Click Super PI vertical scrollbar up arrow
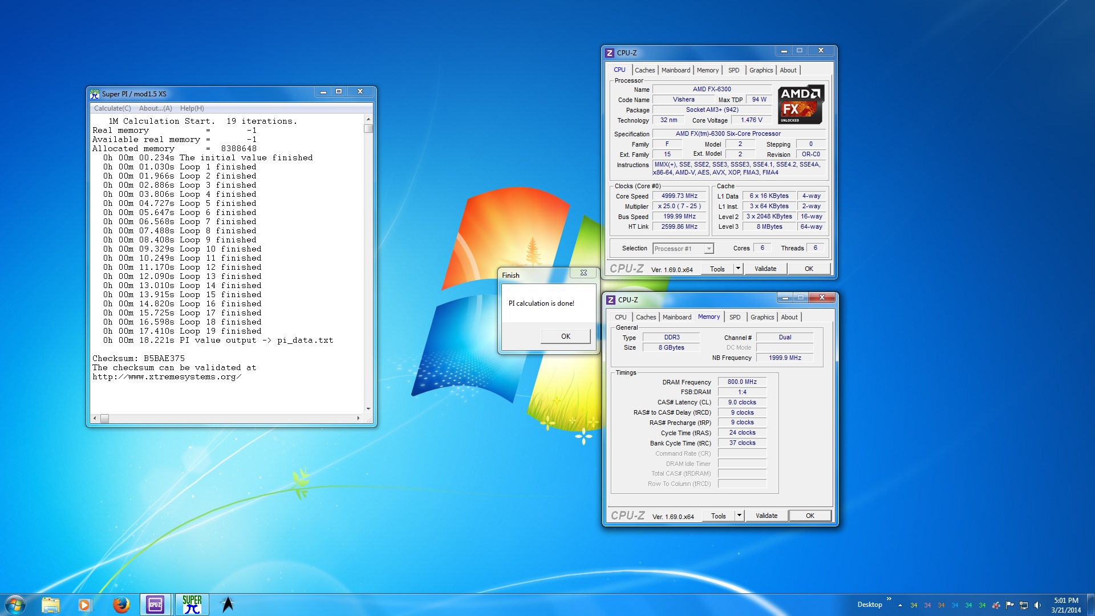The image size is (1095, 616). point(368,119)
